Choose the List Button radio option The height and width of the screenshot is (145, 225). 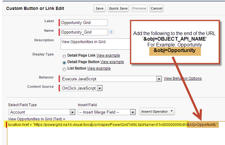(x=64, y=69)
